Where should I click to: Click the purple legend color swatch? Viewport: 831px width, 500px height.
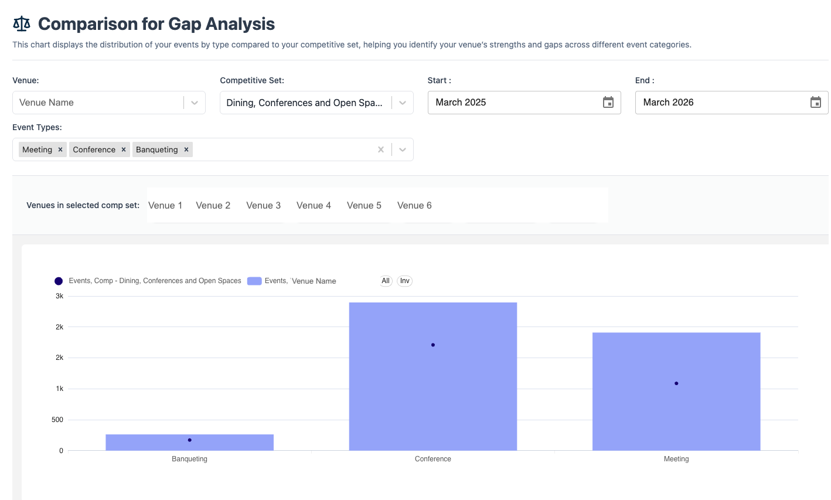pyautogui.click(x=254, y=281)
